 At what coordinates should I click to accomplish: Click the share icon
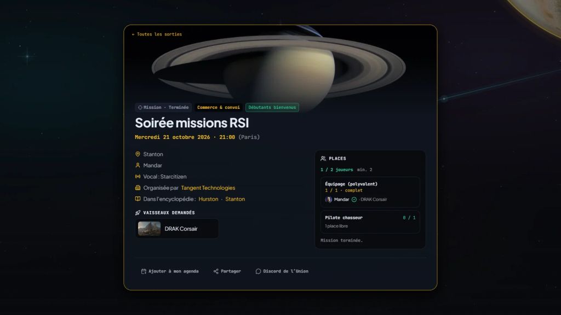216,271
